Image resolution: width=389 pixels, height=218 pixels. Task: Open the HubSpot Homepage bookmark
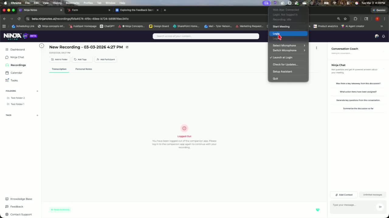click(x=83, y=26)
